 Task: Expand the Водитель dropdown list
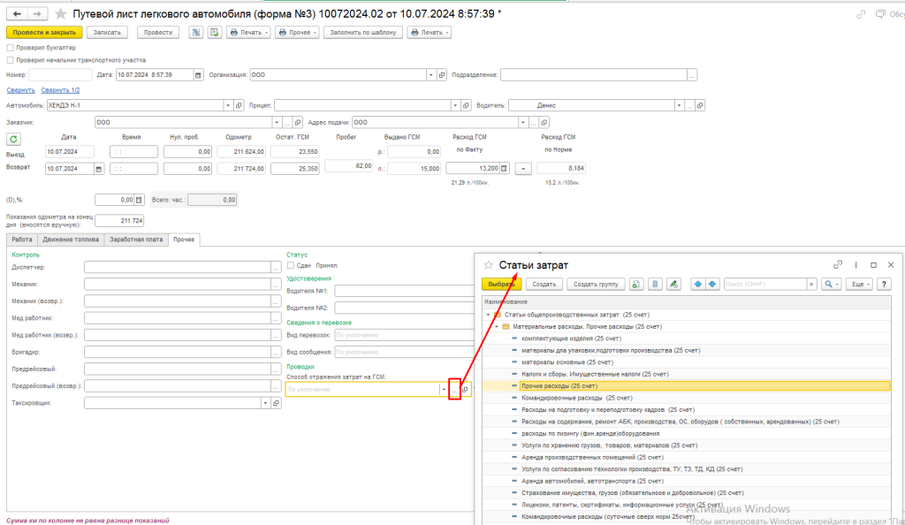tap(679, 105)
